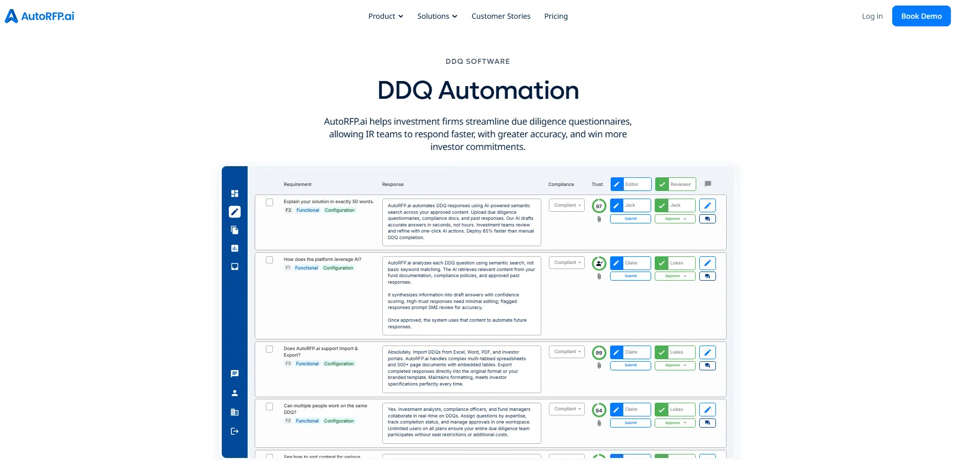The height and width of the screenshot is (460, 958).
Task: Expand the Solutions menu
Action: point(437,16)
